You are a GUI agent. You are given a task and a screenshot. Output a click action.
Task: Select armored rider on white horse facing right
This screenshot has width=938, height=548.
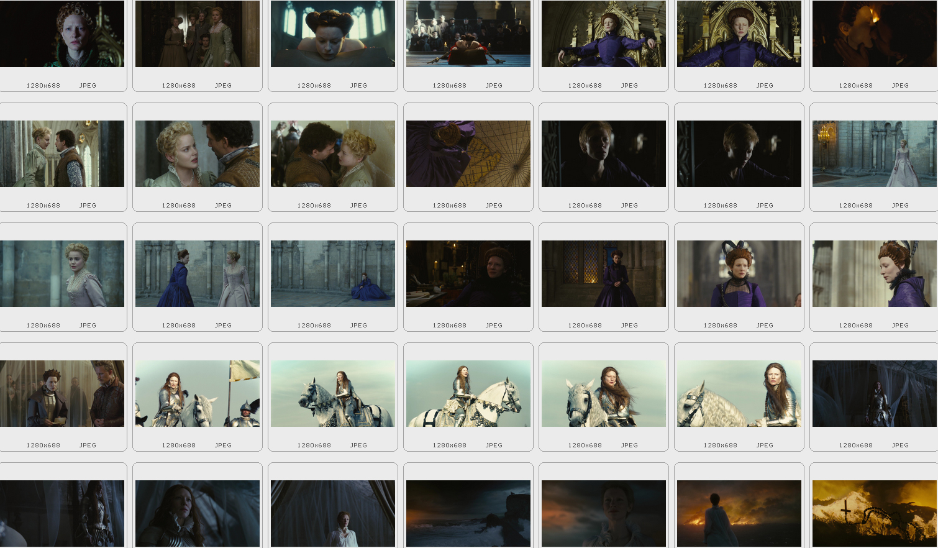[x=468, y=393]
